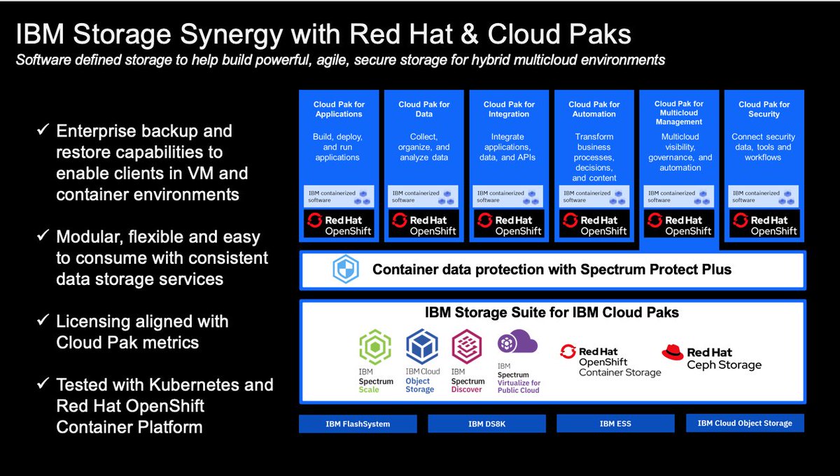Click 'Integrate applications, data, and APIs' text

tap(509, 147)
